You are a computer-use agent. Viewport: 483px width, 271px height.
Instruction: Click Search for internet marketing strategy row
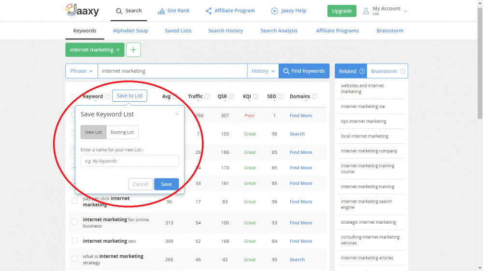coord(297,259)
